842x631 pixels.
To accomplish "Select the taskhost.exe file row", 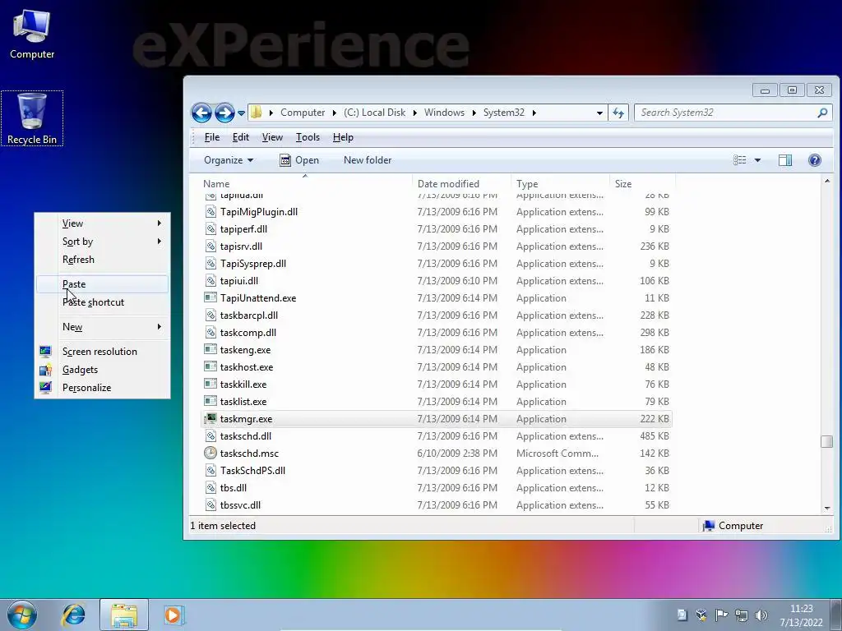I will point(436,367).
